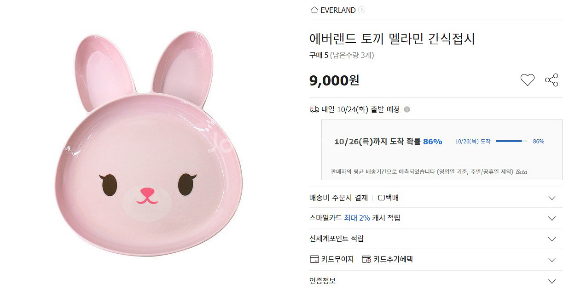This screenshot has width=575, height=290.
Task: Open the info icon beside 출발 예정
Action: tap(407, 109)
